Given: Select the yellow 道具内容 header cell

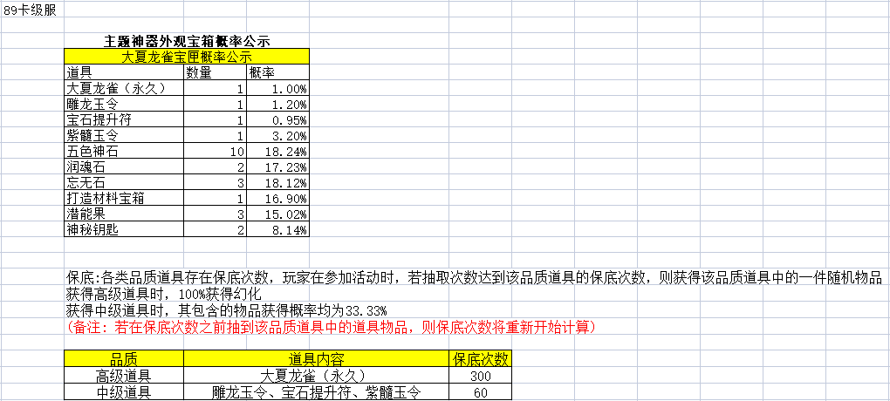Looking at the screenshot, I should tap(316, 358).
